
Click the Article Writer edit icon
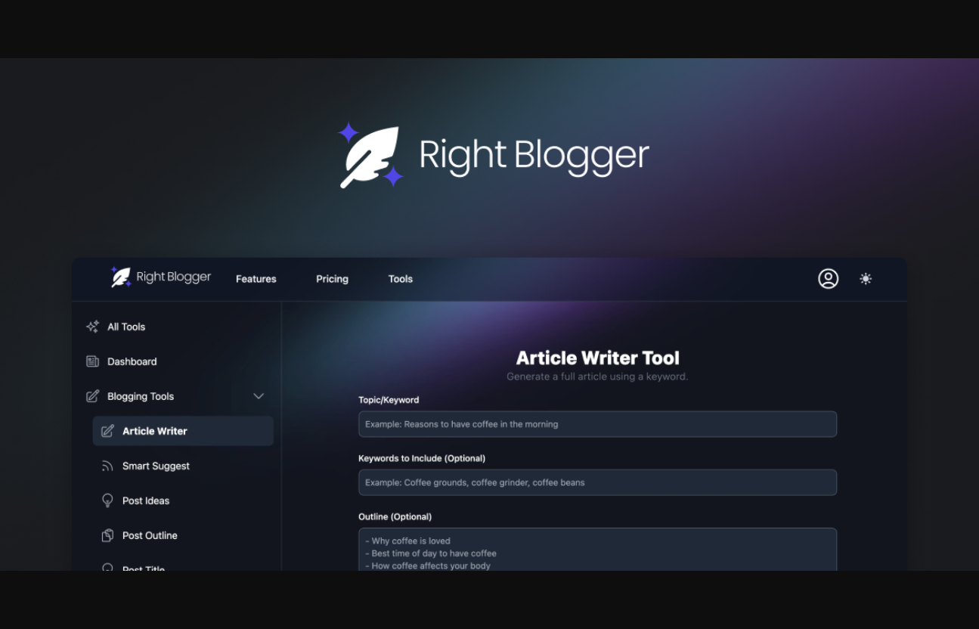(107, 431)
